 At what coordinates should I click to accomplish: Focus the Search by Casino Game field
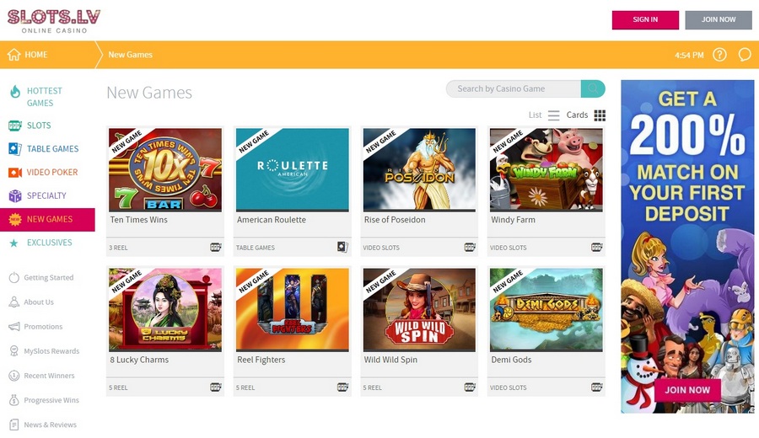[513, 88]
